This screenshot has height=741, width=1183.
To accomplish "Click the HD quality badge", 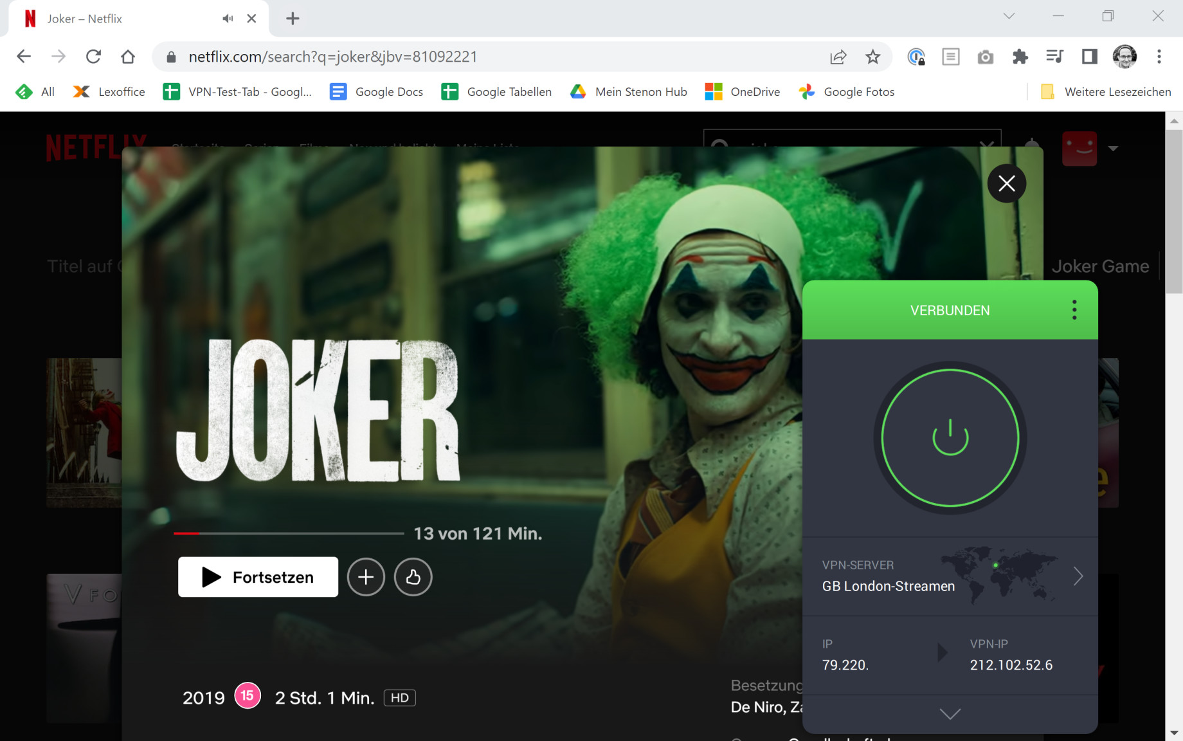I will pos(400,698).
